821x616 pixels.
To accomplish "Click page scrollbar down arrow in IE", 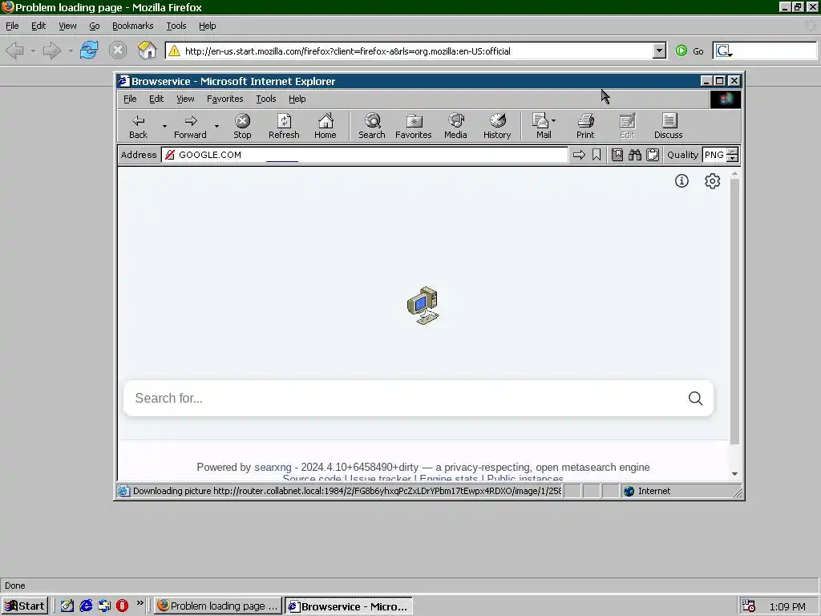I will tap(734, 474).
